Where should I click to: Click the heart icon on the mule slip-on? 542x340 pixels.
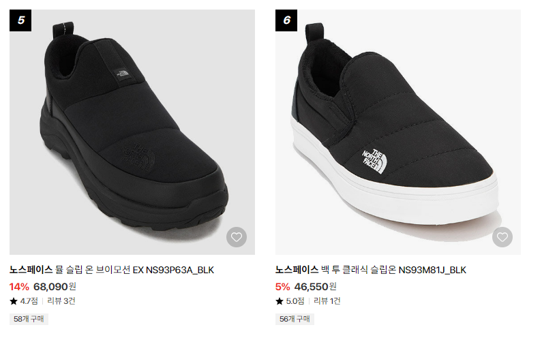[237, 238]
